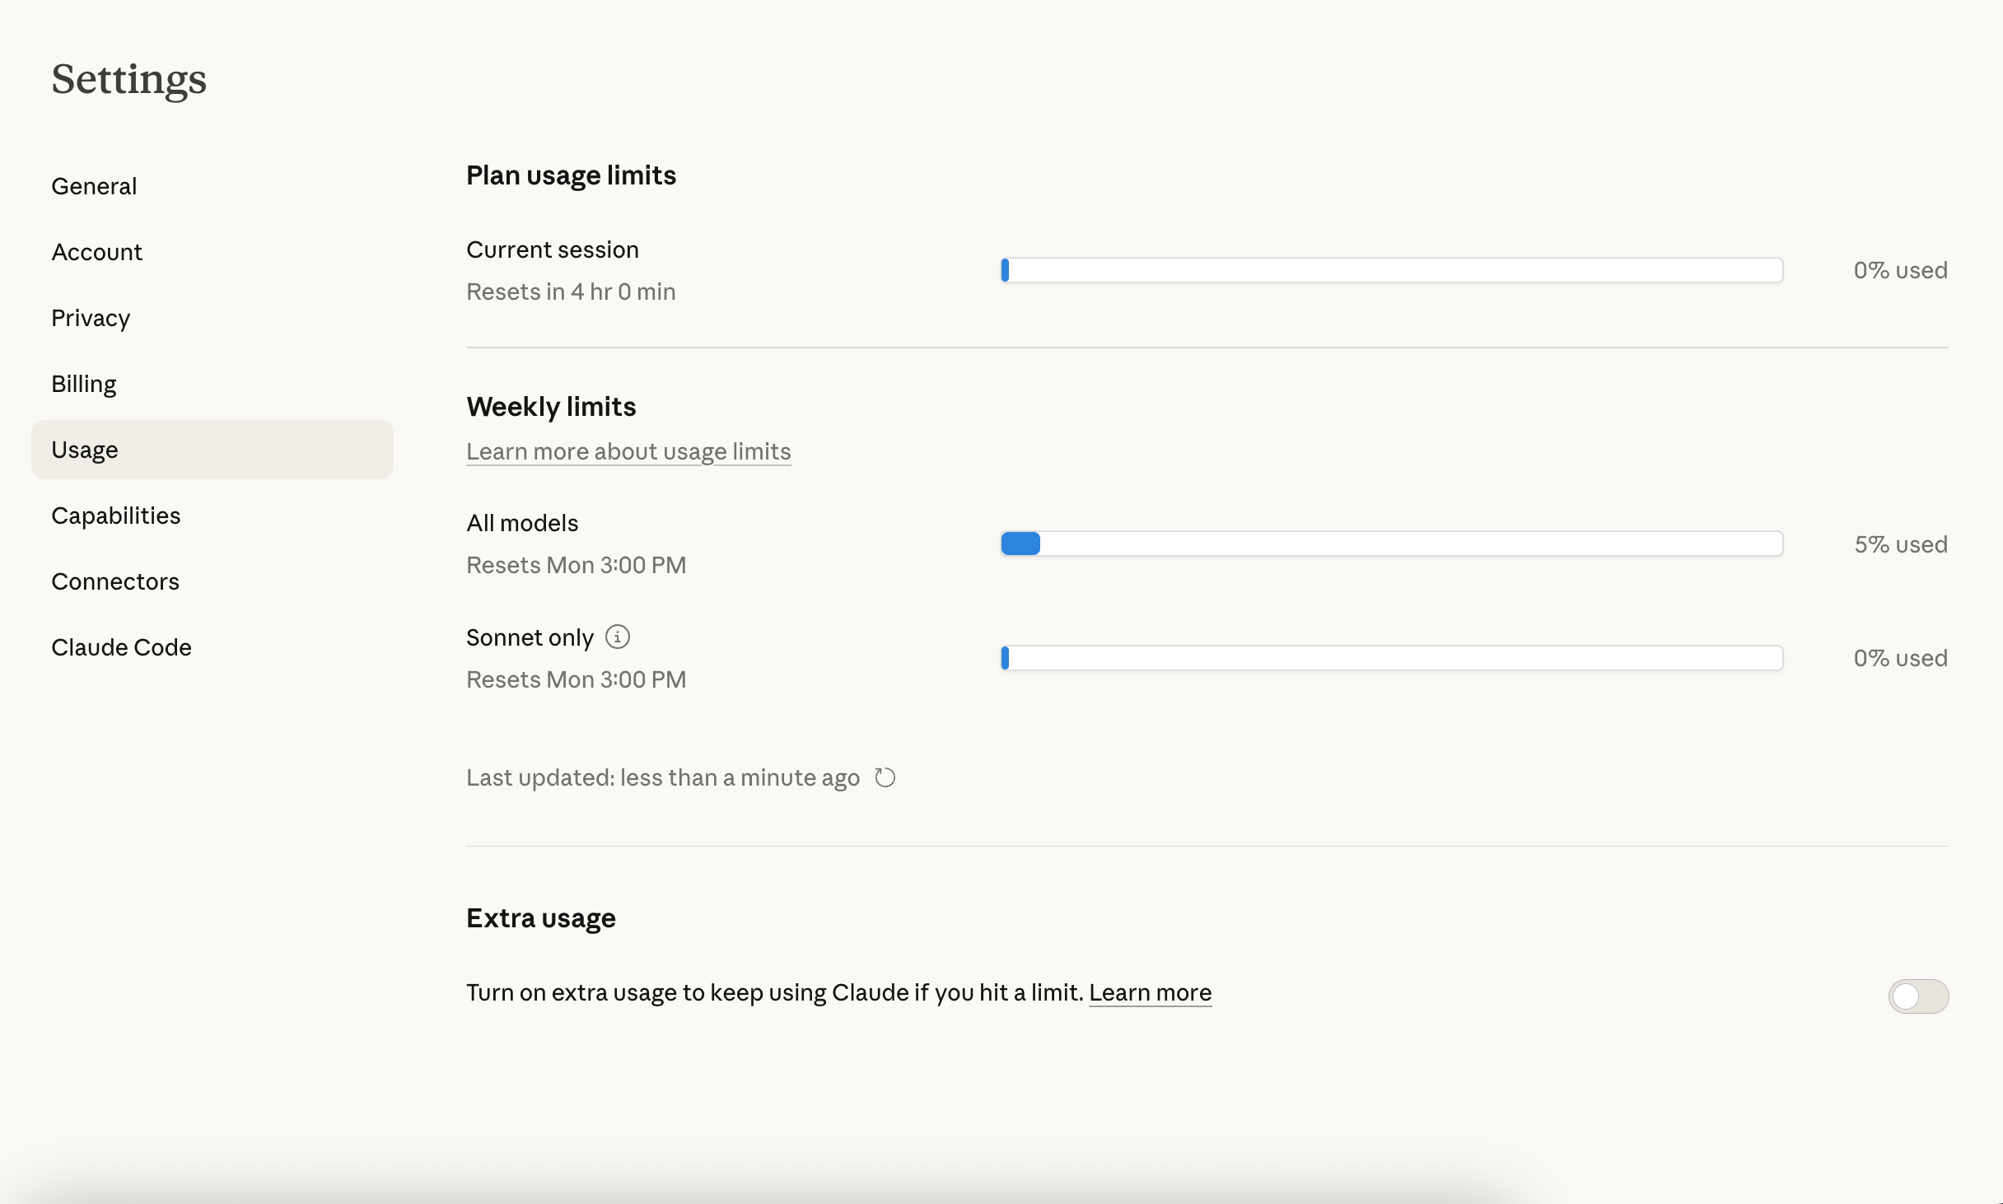Go to Claude Code settings
Viewport: 2003px width, 1204px height.
(212, 647)
